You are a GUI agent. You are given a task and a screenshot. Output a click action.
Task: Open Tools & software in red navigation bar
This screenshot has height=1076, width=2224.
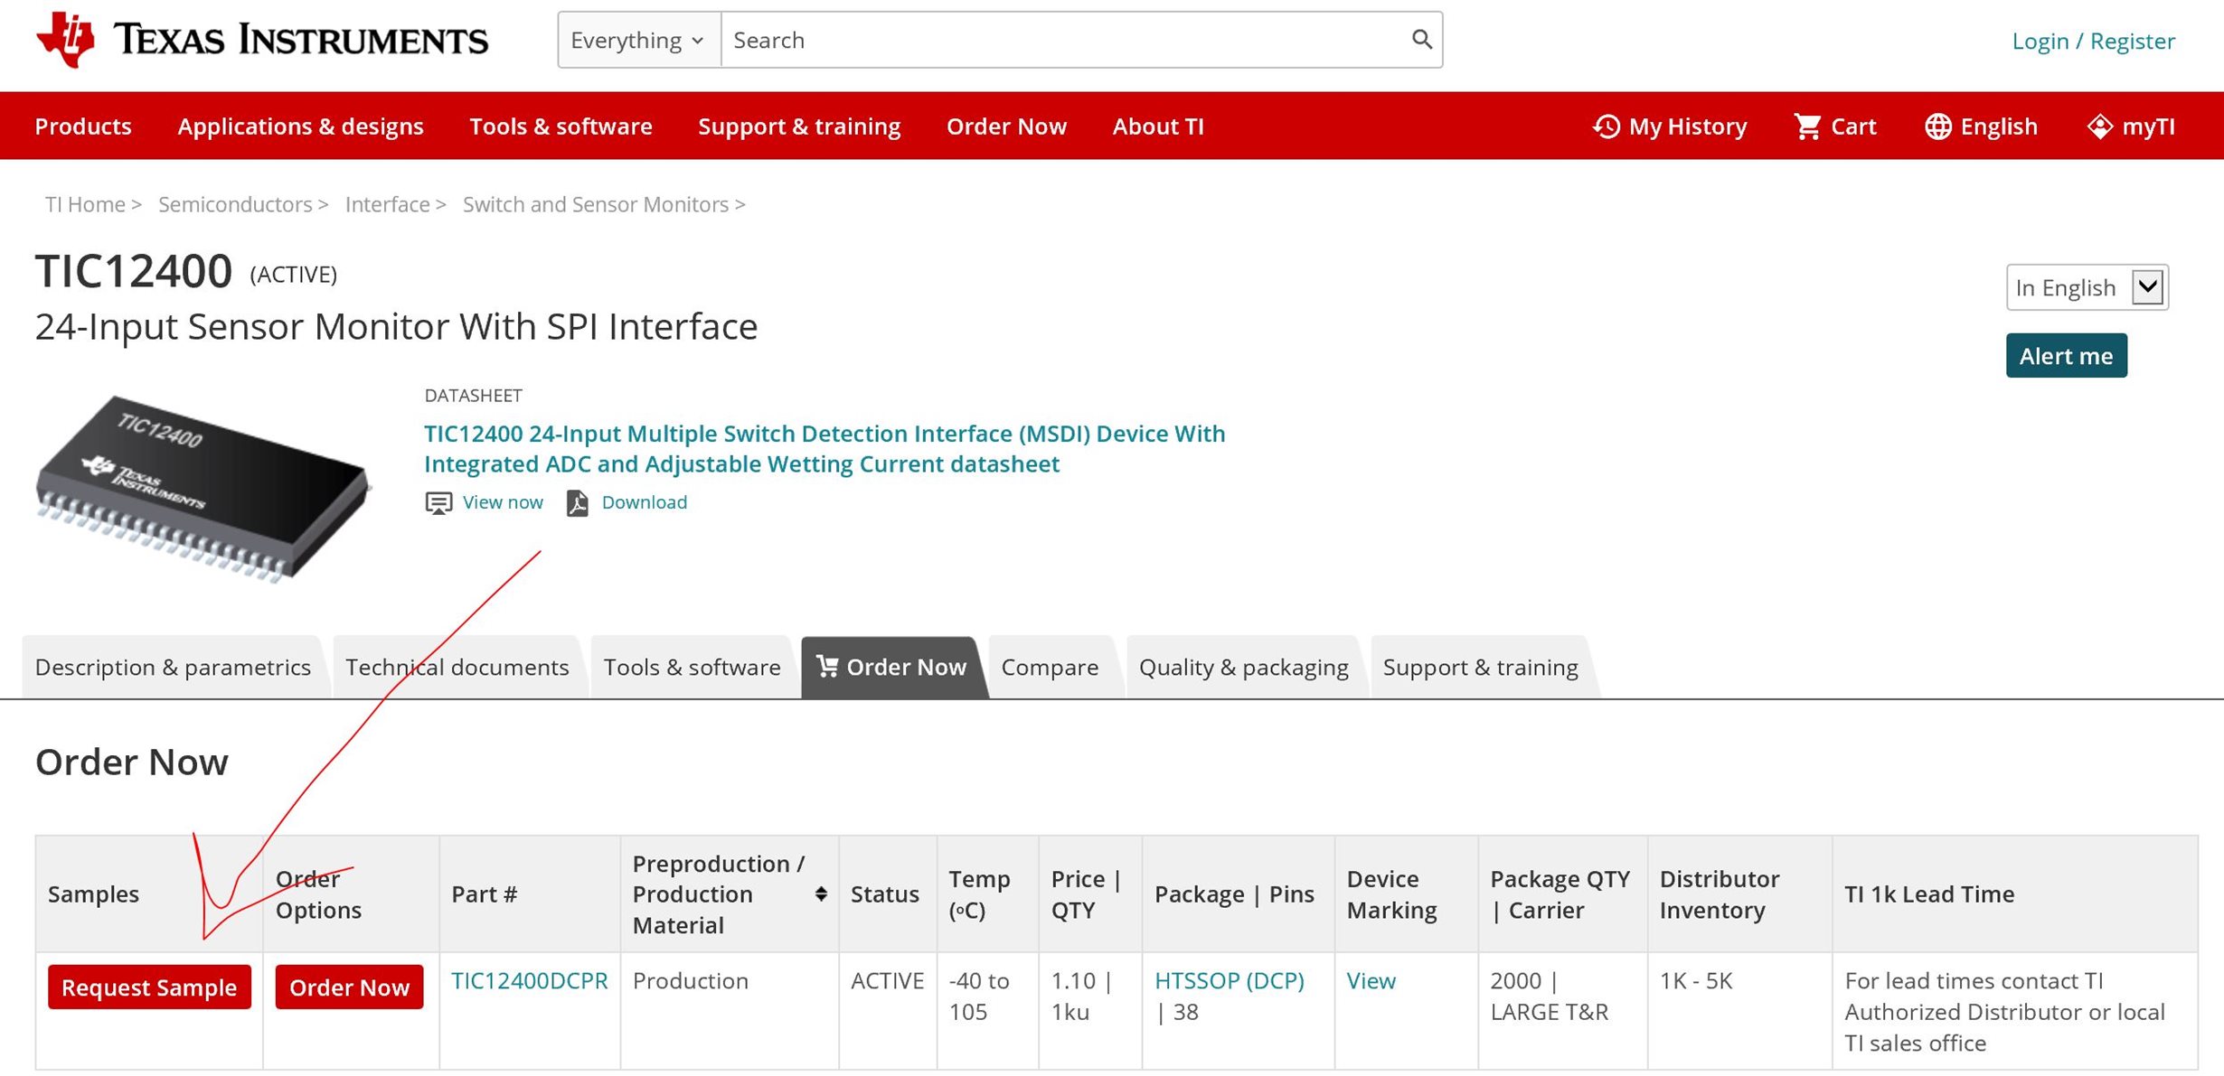pos(561,126)
